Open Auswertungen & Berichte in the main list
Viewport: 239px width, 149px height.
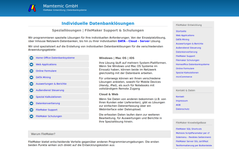[x=51, y=84]
